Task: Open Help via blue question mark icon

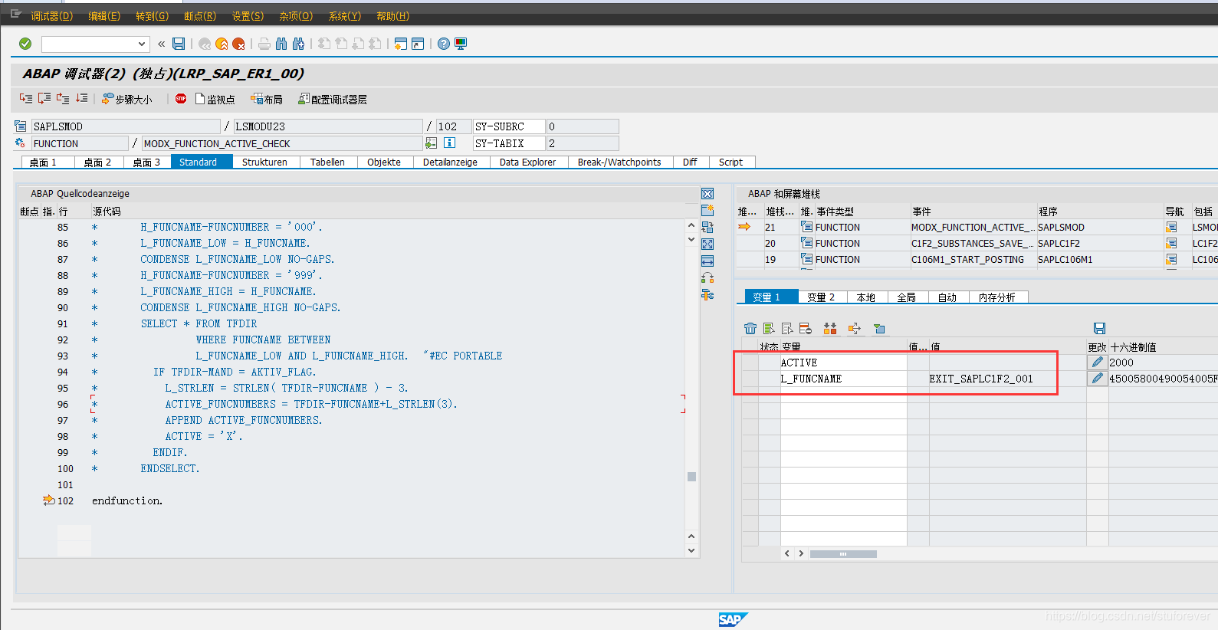Action: tap(444, 44)
